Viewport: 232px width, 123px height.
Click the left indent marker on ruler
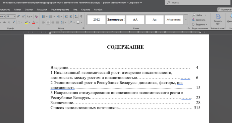(50, 33)
